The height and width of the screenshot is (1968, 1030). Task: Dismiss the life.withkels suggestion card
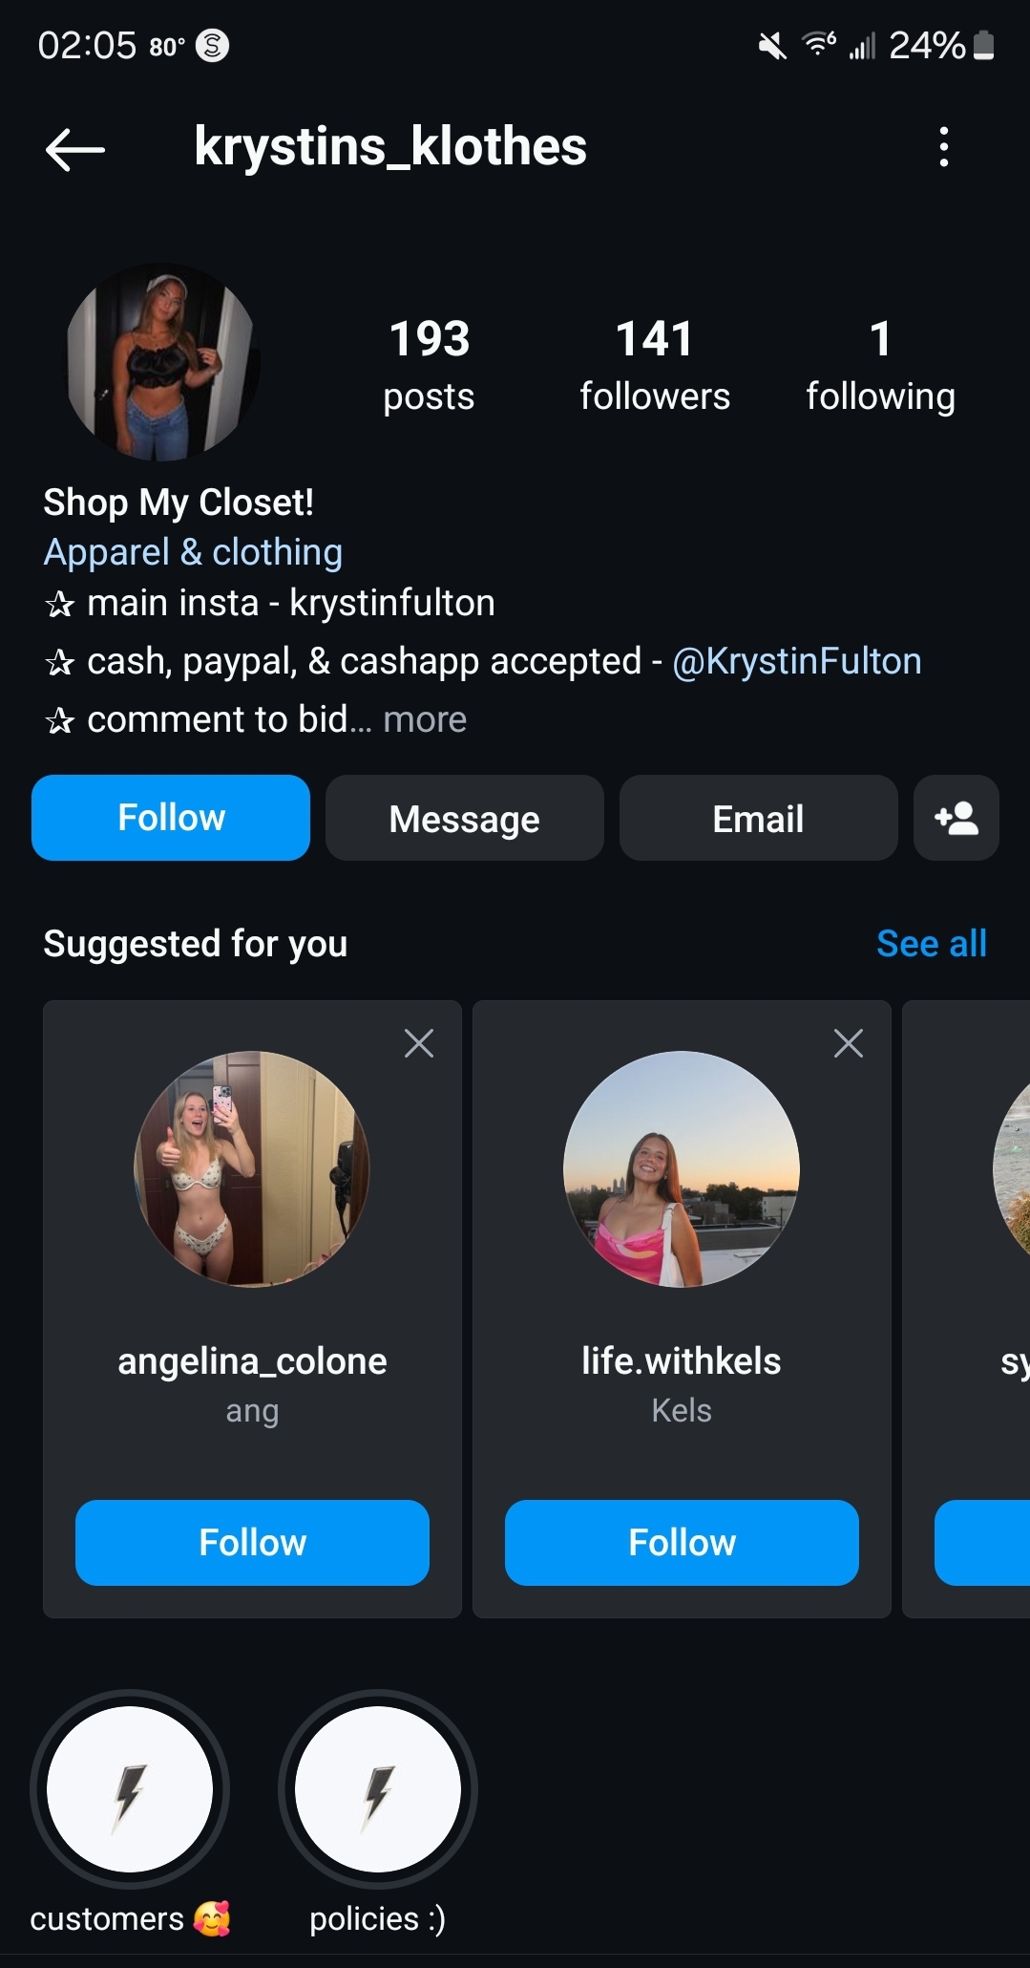[x=848, y=1043]
